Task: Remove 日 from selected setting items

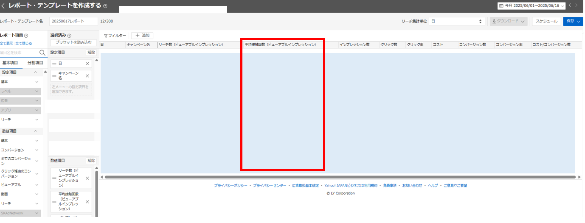Action: coord(87,64)
